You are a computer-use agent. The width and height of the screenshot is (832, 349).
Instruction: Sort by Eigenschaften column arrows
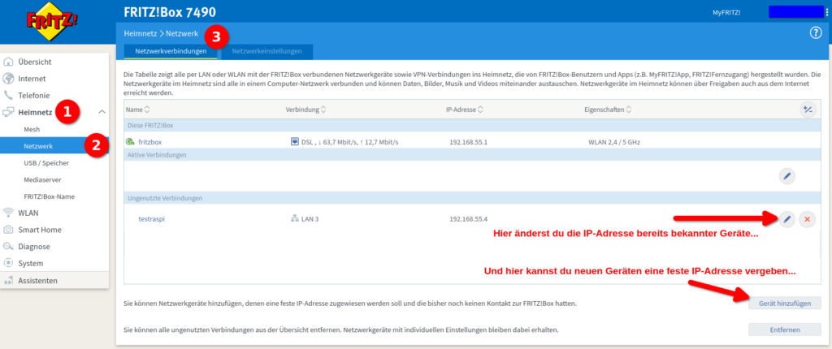628,110
